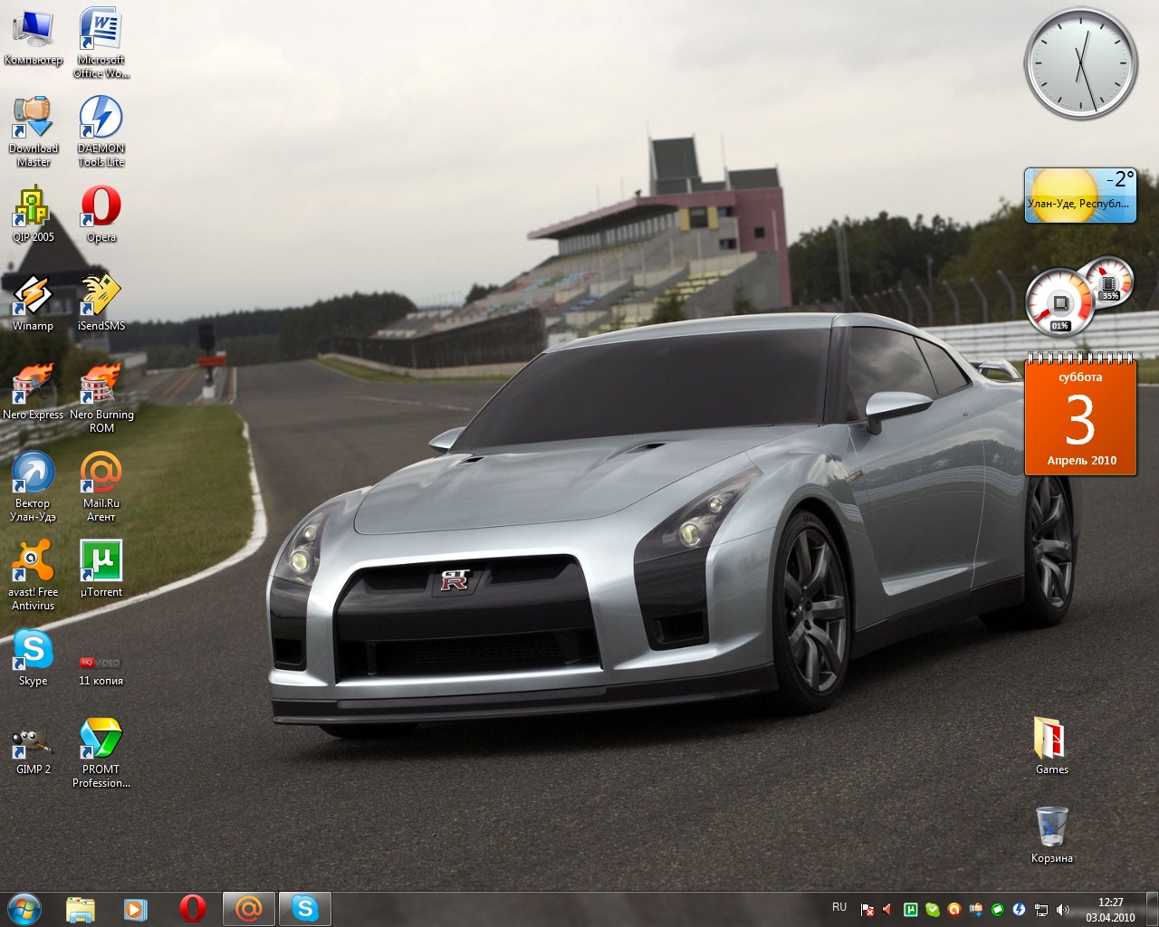Switch to Mail.Ru Agent taskbar button
The image size is (1159, 927).
(x=248, y=908)
